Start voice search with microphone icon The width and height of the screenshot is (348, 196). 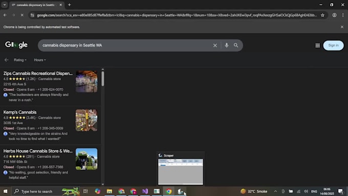tap(226, 45)
